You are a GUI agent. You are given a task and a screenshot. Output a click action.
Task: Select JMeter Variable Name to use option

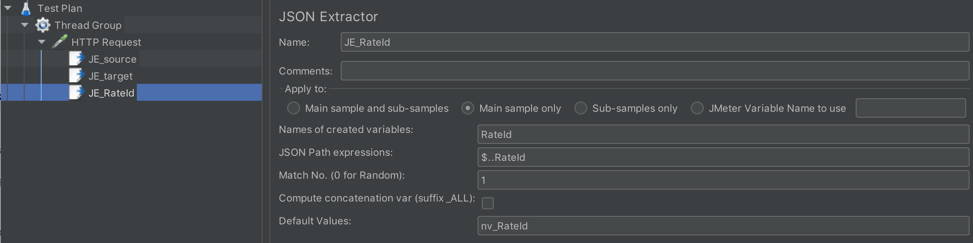[x=697, y=108]
